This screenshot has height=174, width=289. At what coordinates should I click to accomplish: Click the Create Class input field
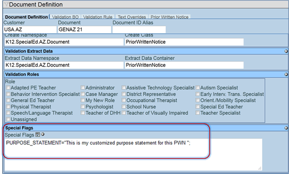point(184,42)
